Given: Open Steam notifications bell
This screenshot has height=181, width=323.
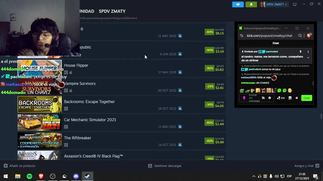Looking at the screenshot, I should [251, 5].
